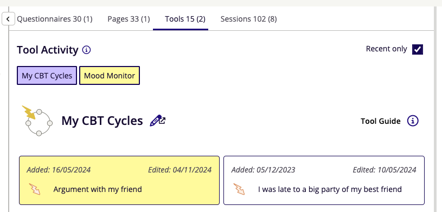Click the Tool Guide info icon
442x212 pixels.
click(x=413, y=121)
